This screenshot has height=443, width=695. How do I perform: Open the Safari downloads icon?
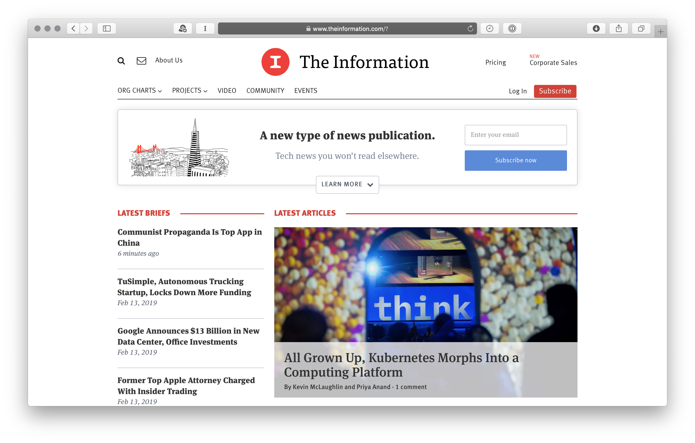[x=596, y=28]
